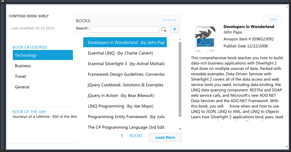Open Journeys of a Lifetime book of the day

point(45,117)
